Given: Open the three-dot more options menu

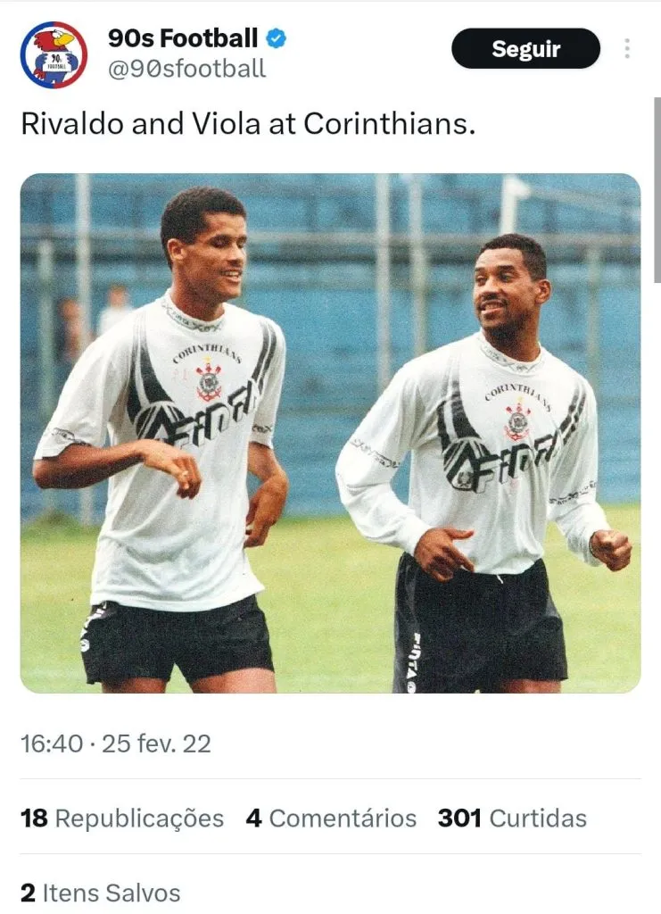Looking at the screenshot, I should click(x=626, y=48).
